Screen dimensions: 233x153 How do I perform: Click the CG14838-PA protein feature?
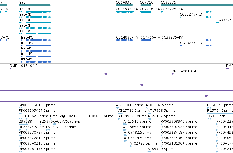pyautogui.click(x=125, y=40)
